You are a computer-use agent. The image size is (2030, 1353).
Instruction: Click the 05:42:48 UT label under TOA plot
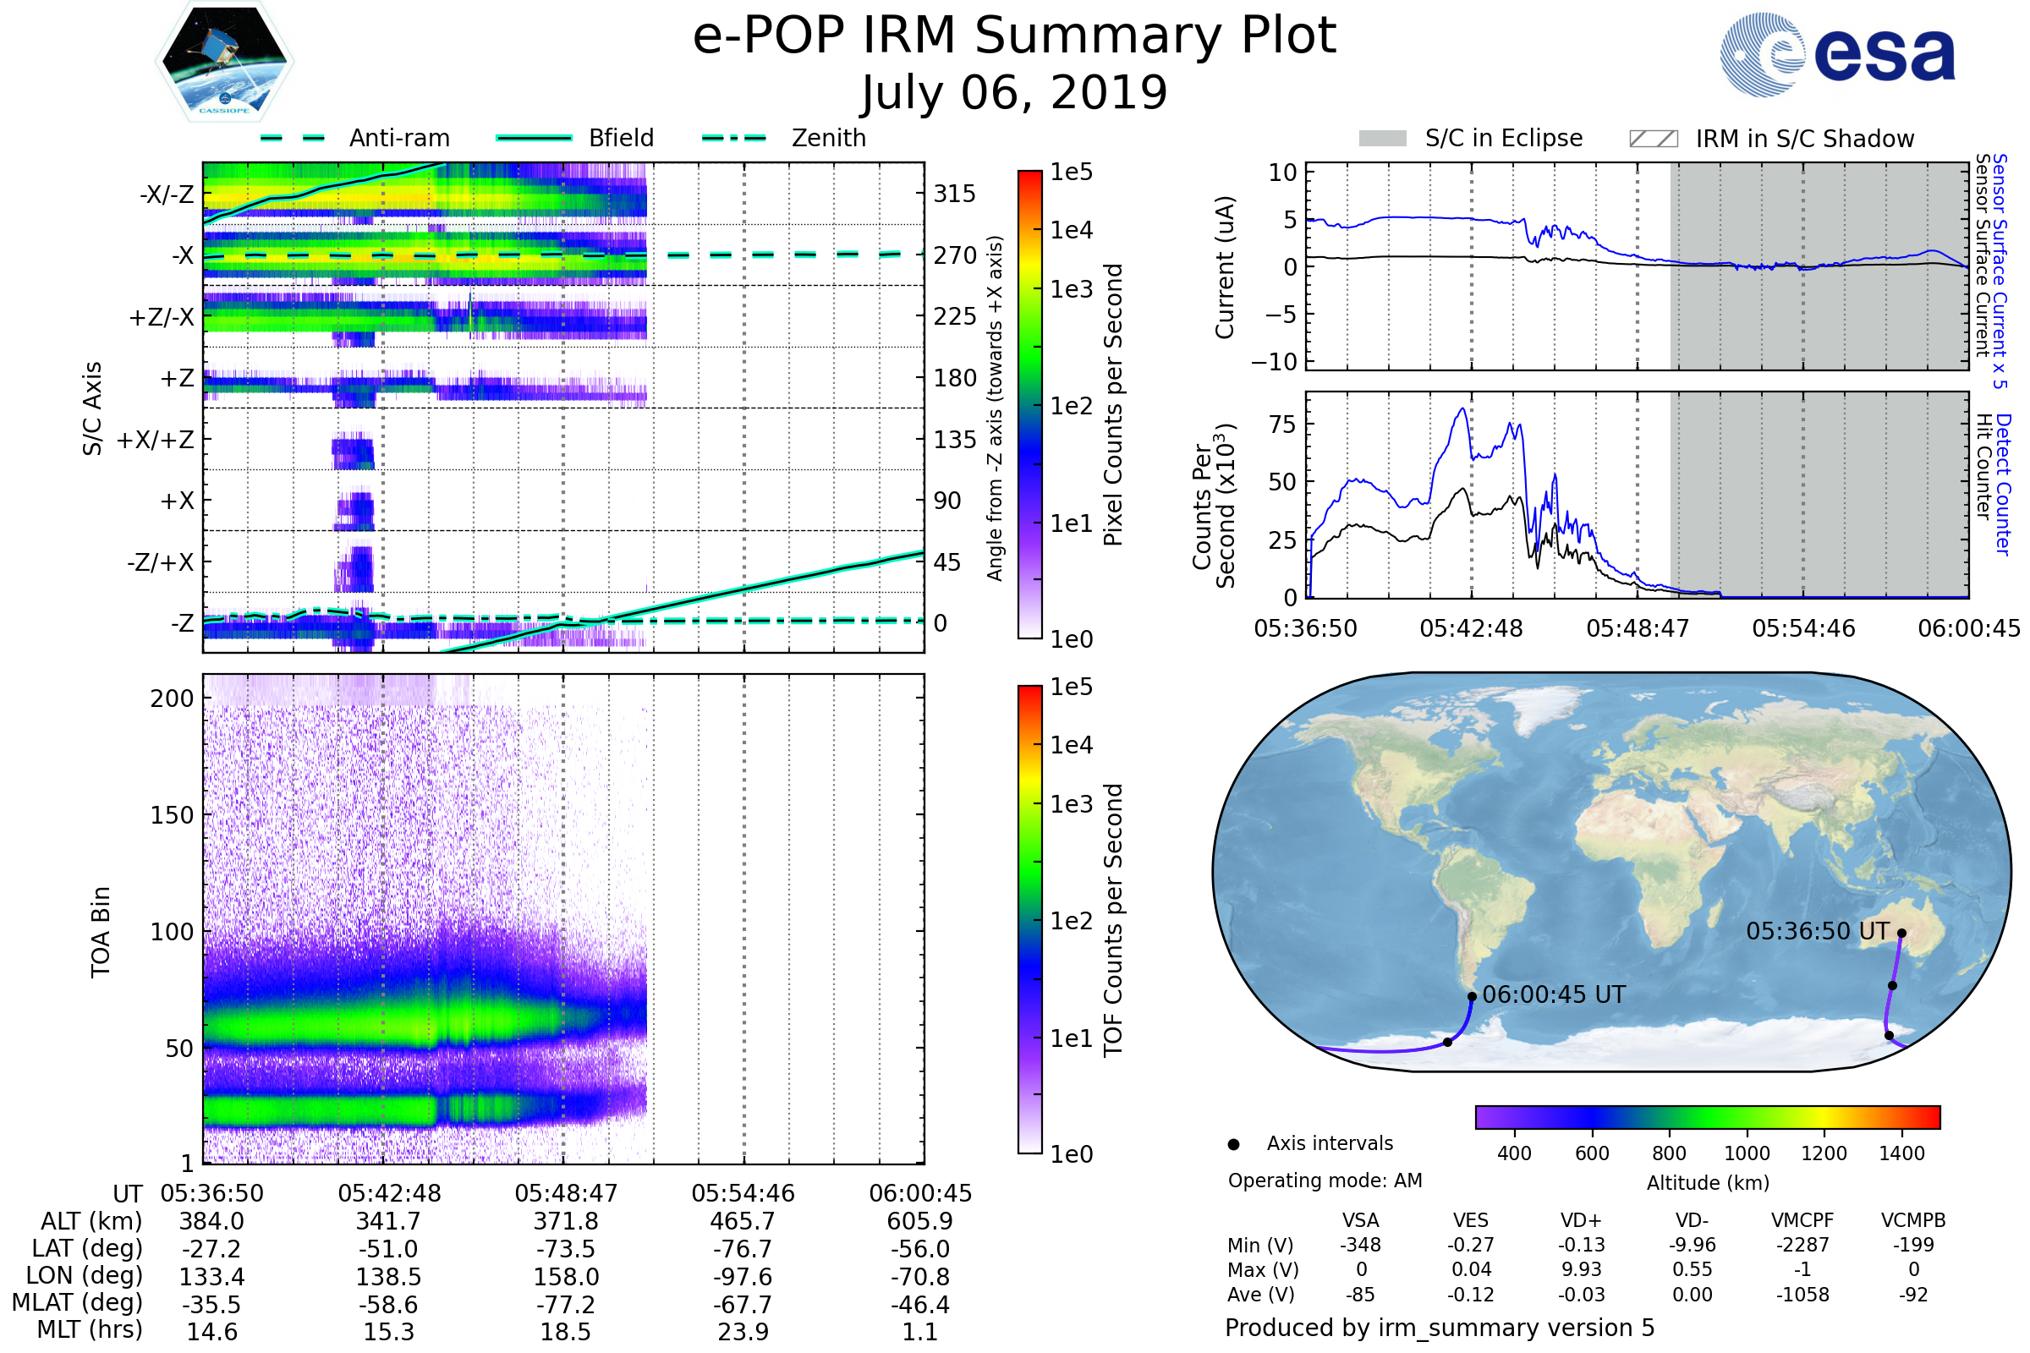pyautogui.click(x=389, y=1193)
